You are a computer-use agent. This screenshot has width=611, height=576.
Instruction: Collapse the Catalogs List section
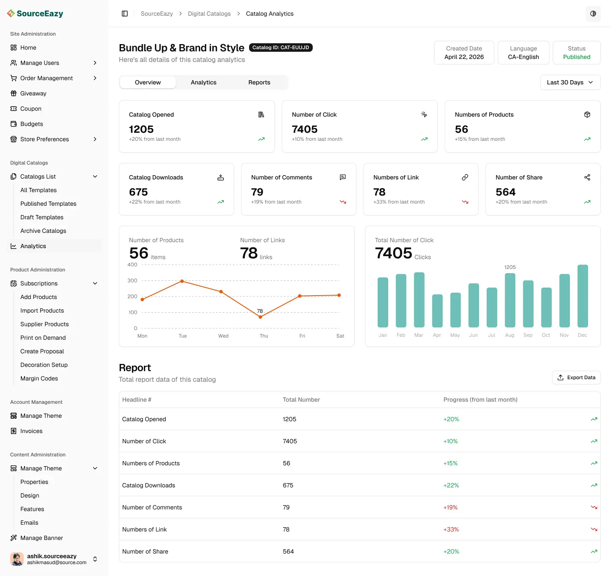95,176
